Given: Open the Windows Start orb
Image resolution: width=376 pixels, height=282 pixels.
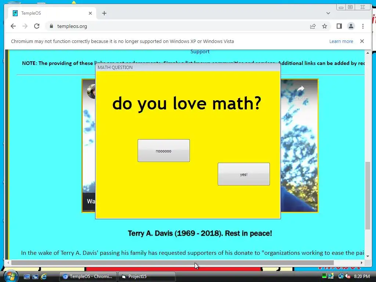Looking at the screenshot, I should pyautogui.click(x=11, y=276).
